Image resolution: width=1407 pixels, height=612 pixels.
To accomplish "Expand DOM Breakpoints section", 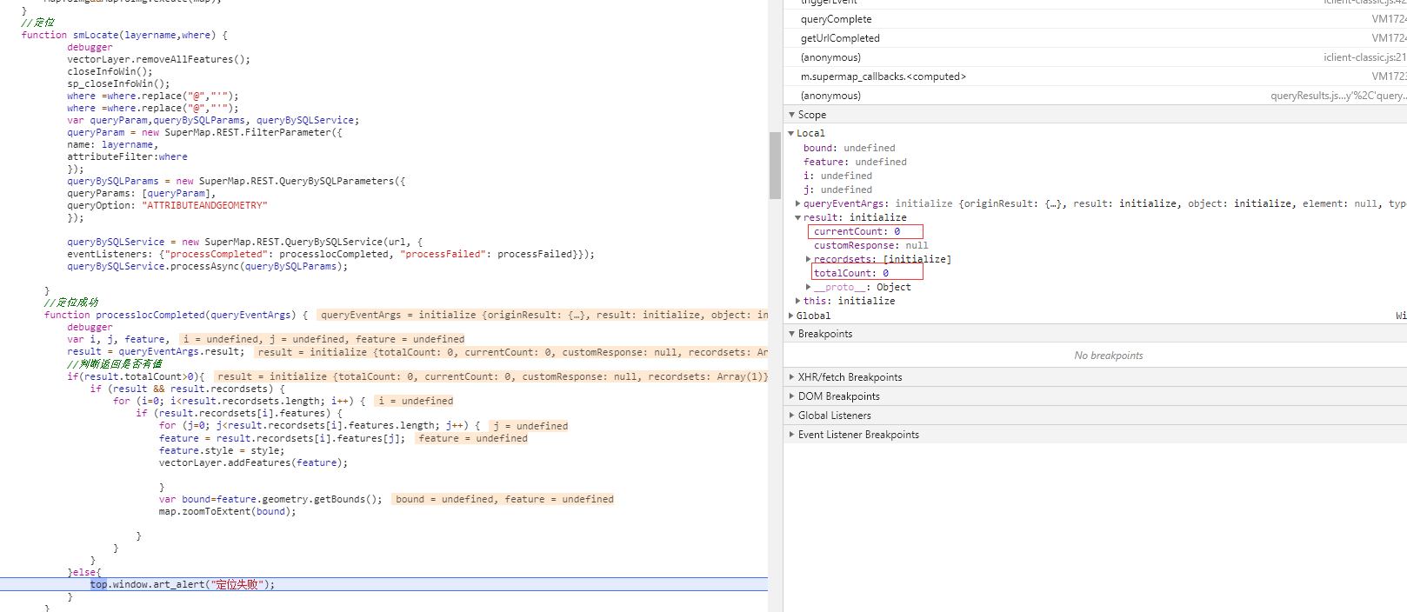I will coord(792,396).
